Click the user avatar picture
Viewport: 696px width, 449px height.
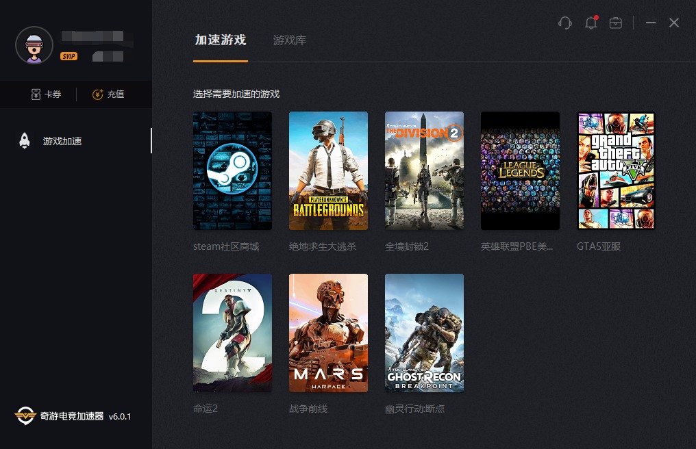[34, 45]
